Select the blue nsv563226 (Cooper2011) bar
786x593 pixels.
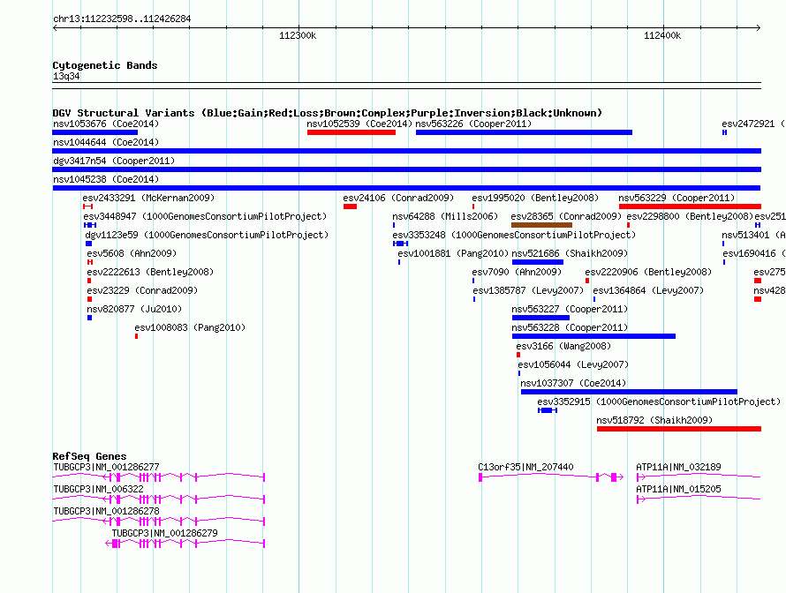click(x=524, y=132)
